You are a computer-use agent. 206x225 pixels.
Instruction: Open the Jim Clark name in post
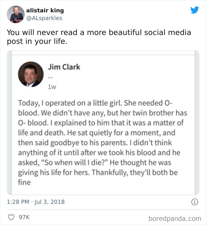click(64, 67)
